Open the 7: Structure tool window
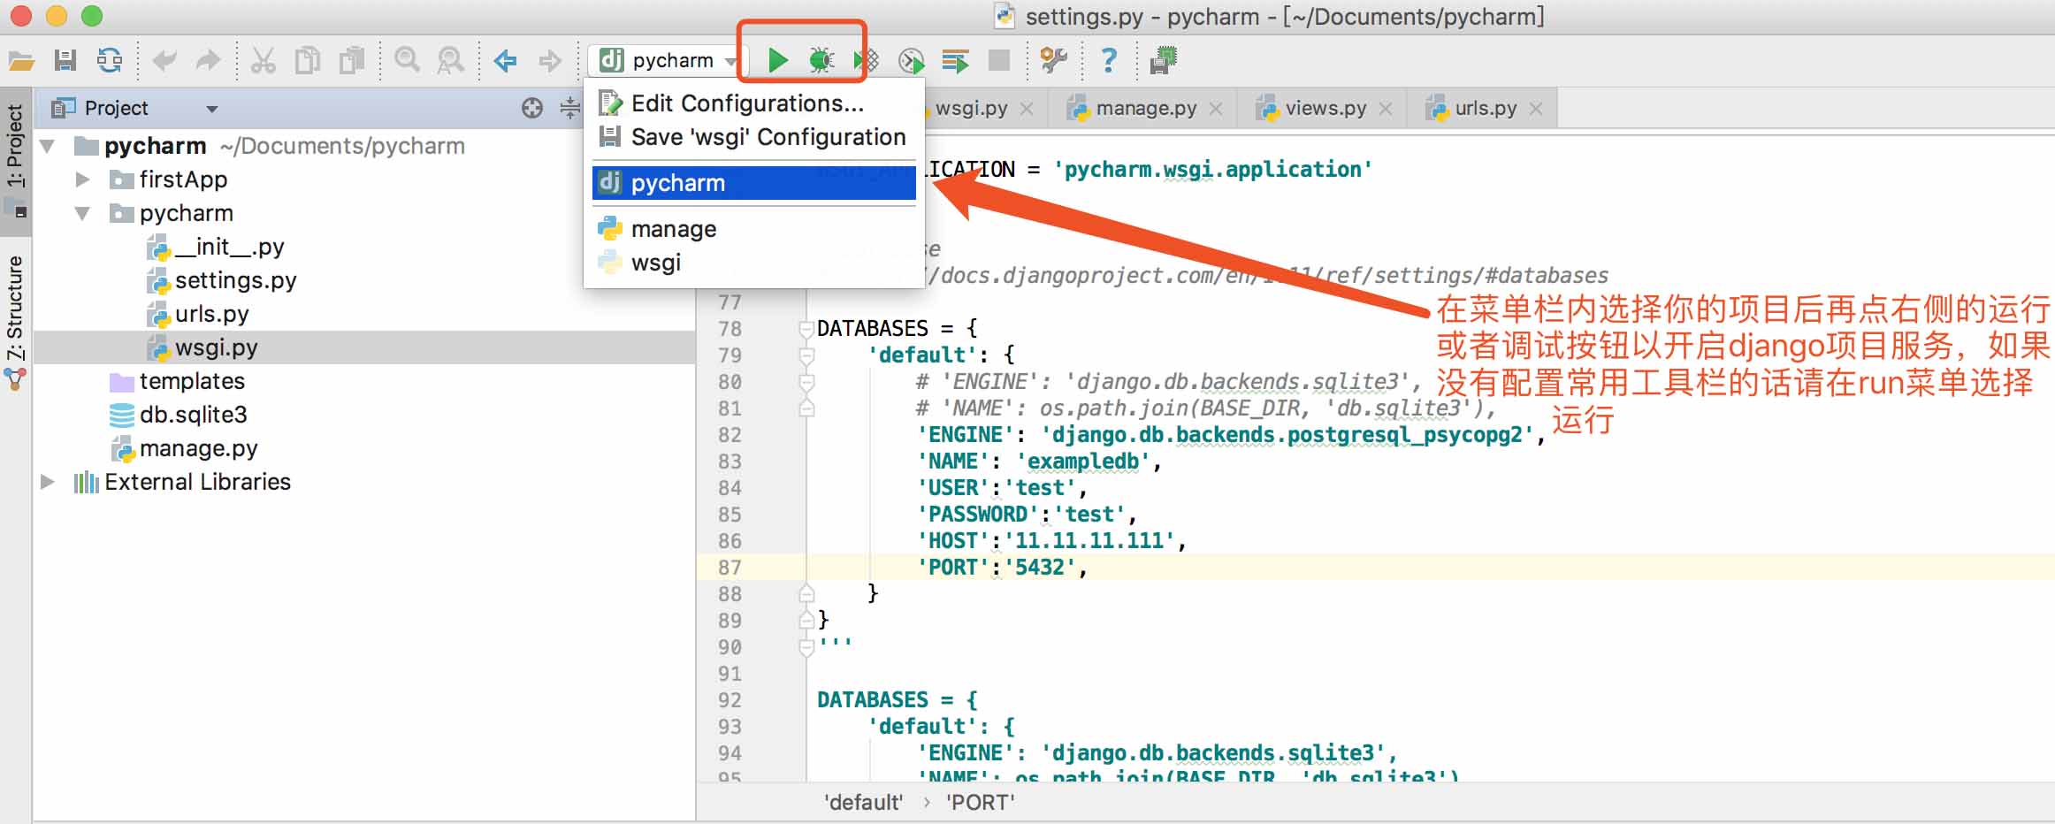 pyautogui.click(x=16, y=320)
